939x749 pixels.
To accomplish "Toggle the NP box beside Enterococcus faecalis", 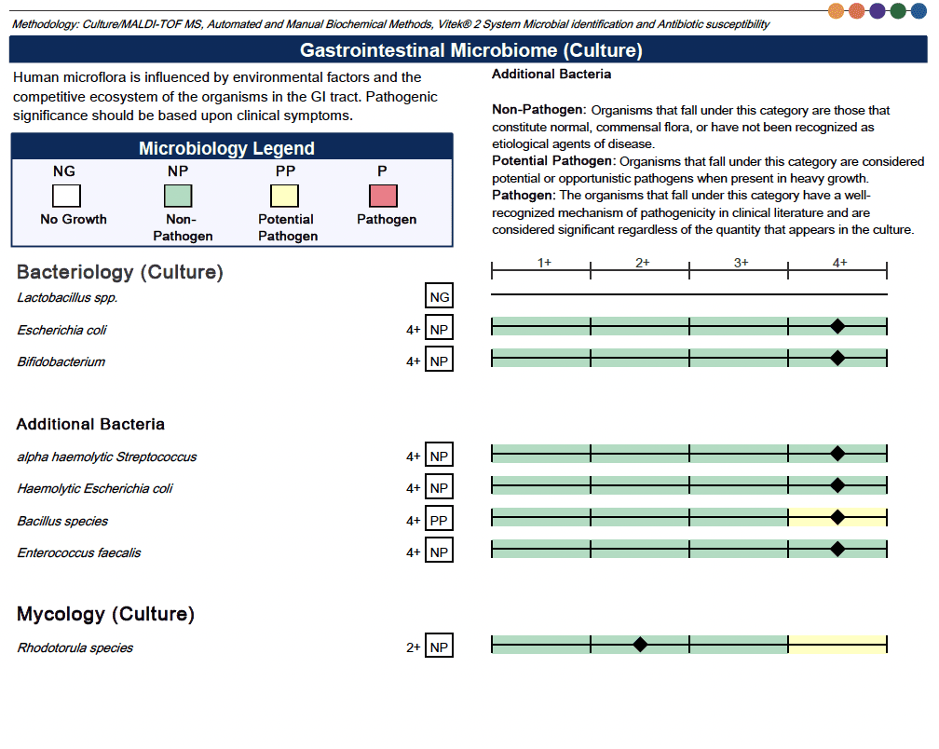I will coord(439,550).
